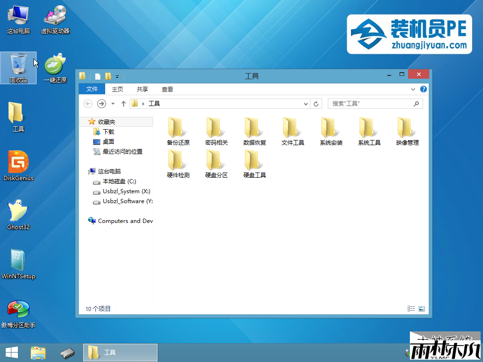Switch to large icons view in the status bar
Viewport: 483px width, 362px height.
point(422,309)
